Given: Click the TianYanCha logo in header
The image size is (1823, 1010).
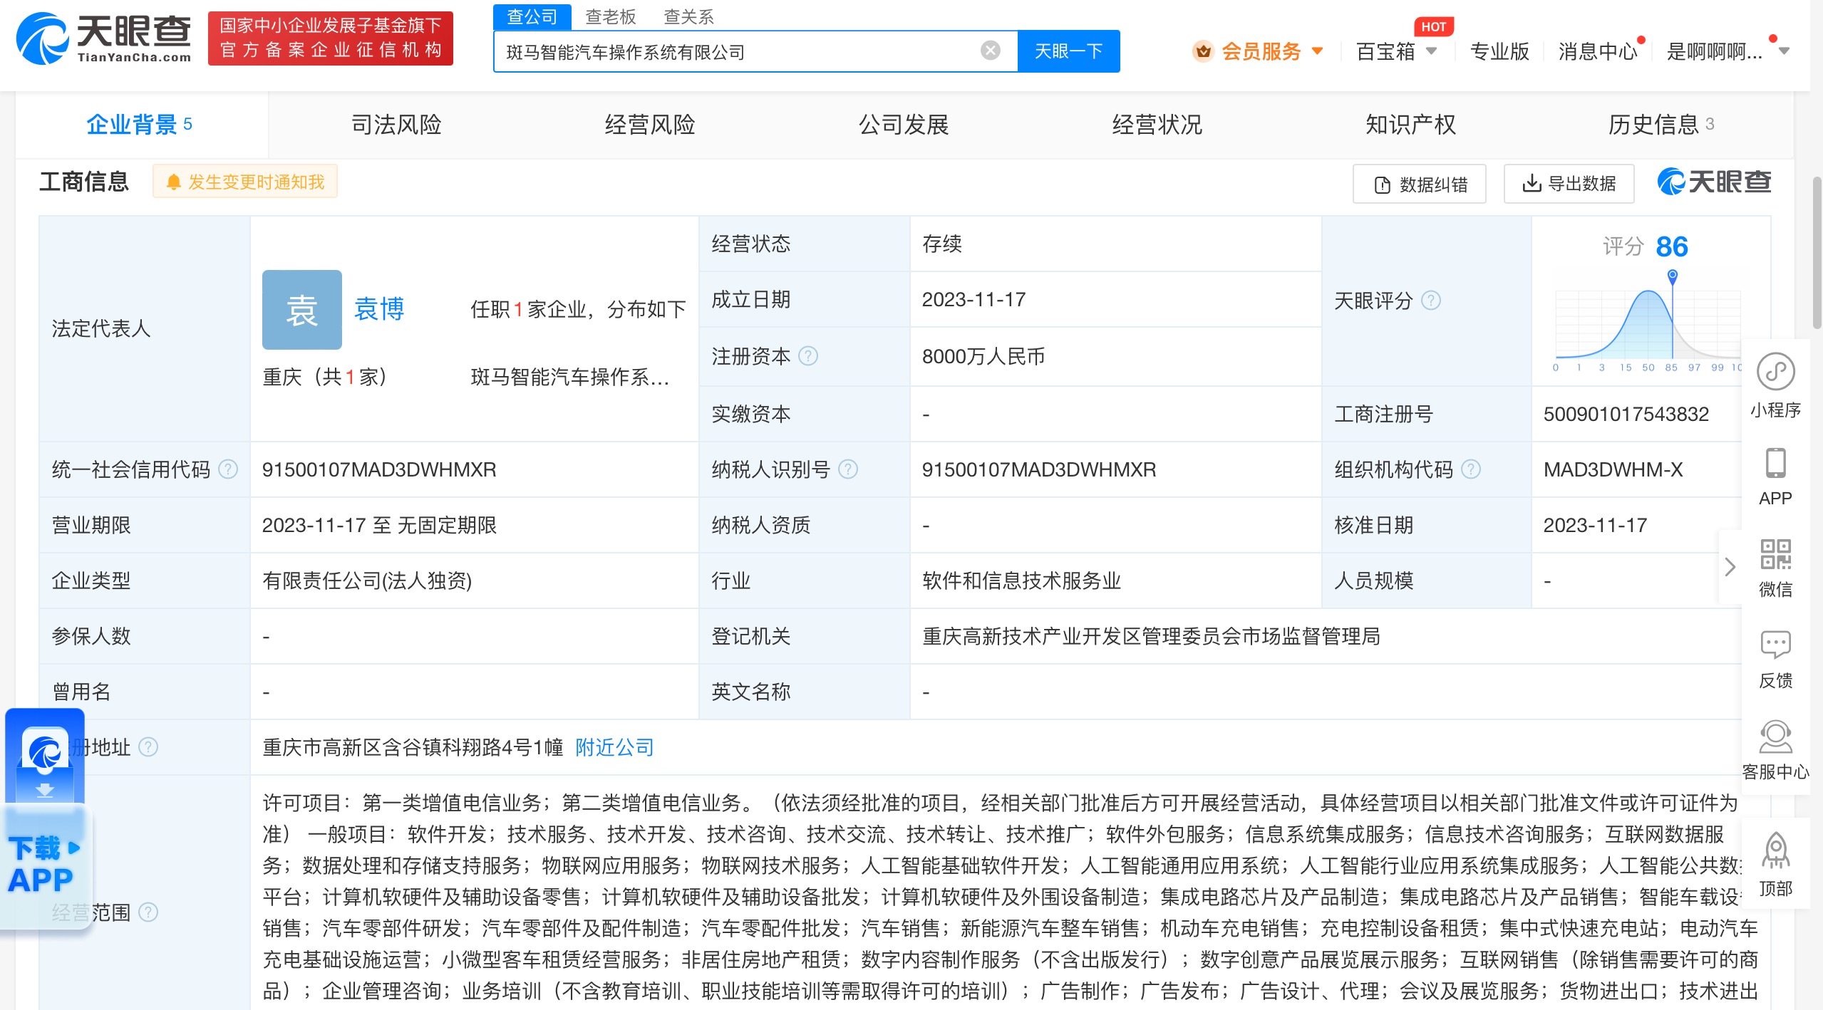Looking at the screenshot, I should 104,38.
